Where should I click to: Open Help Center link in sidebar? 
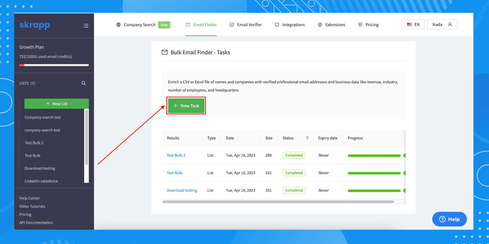pyautogui.click(x=30, y=198)
